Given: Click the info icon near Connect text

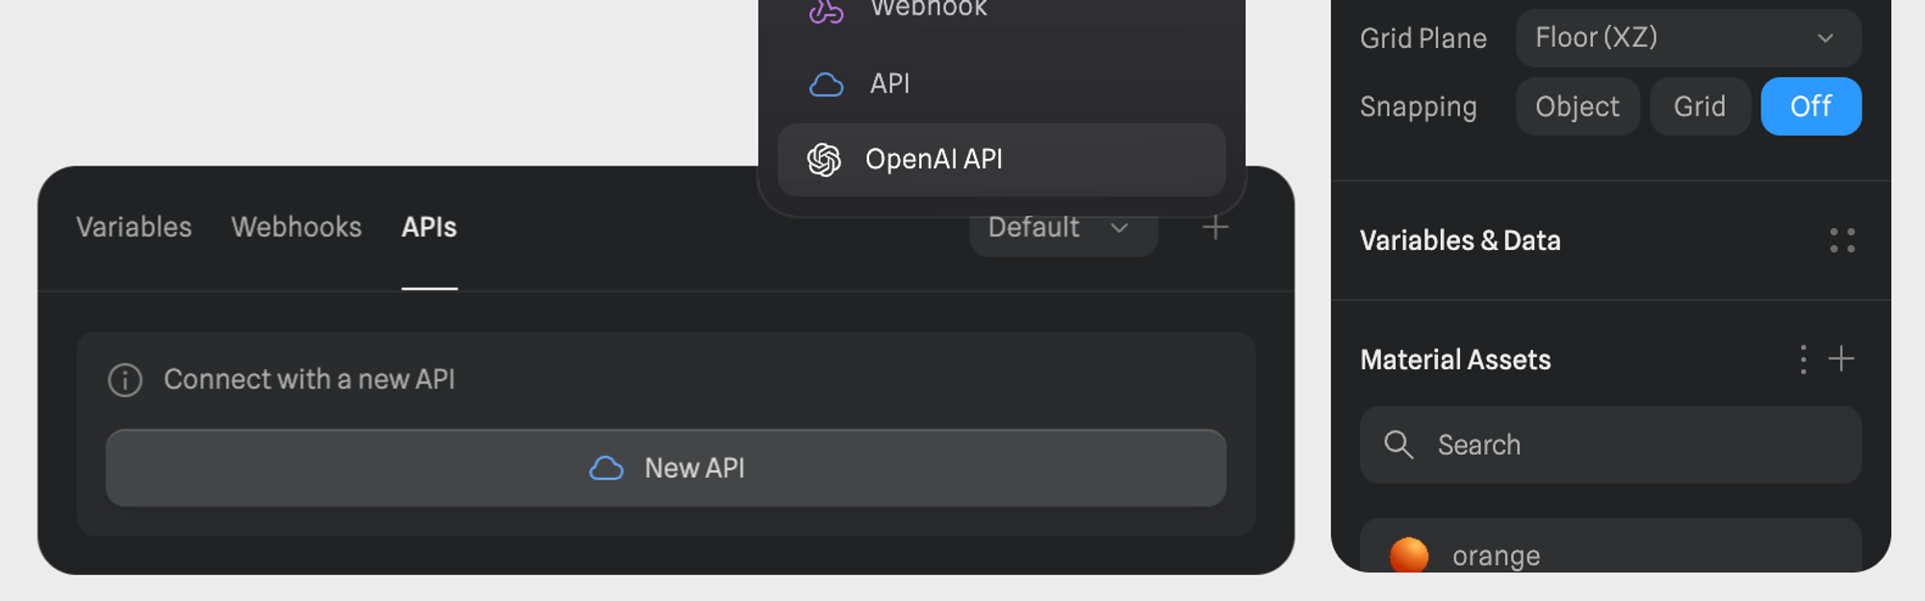Looking at the screenshot, I should (125, 380).
